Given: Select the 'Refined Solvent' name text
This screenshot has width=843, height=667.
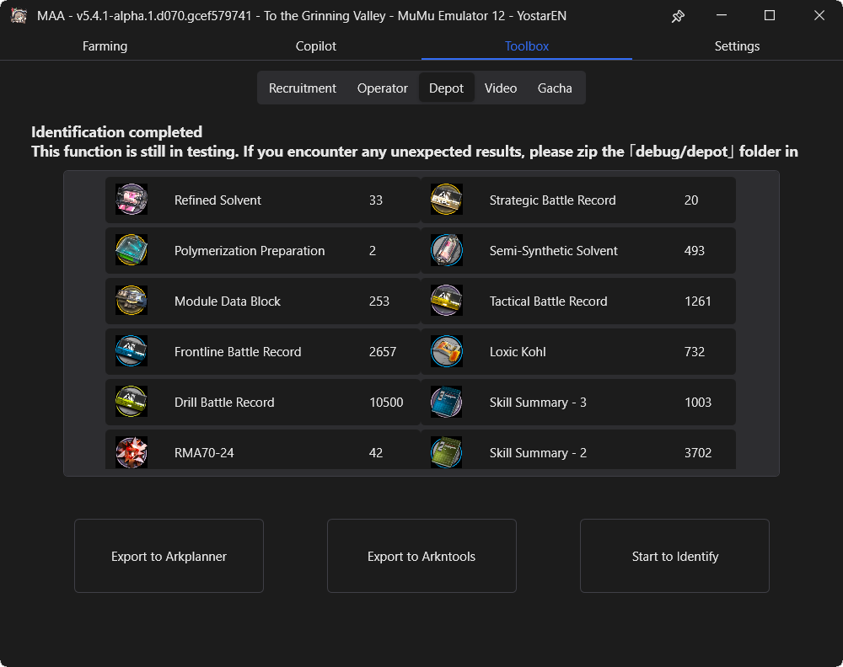Looking at the screenshot, I should pyautogui.click(x=217, y=200).
